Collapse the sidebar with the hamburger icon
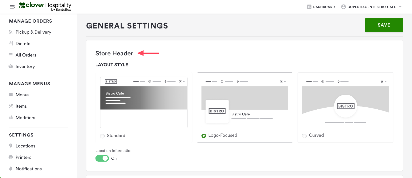Screen dimensions: 412x178 [x=12, y=7]
